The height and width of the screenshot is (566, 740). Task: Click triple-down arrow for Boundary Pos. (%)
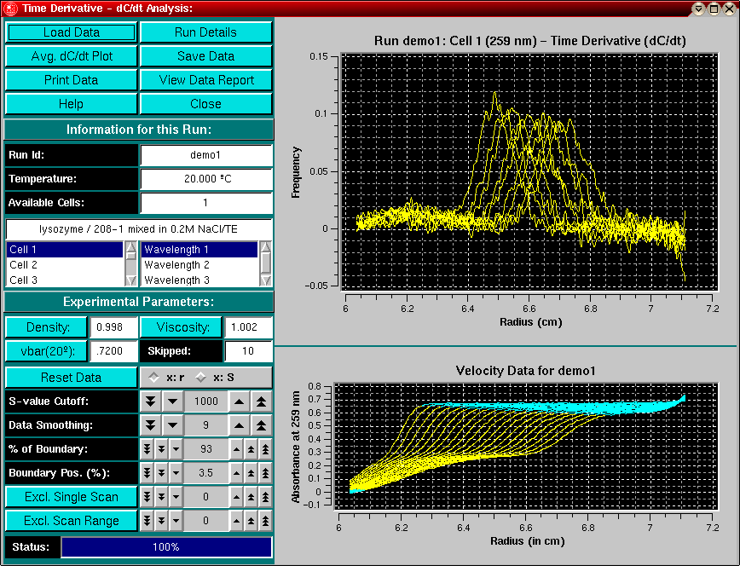coord(147,473)
